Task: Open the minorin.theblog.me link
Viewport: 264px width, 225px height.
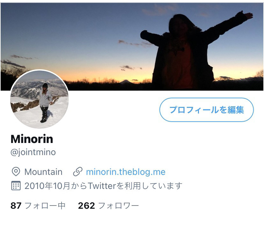Action: point(126,172)
